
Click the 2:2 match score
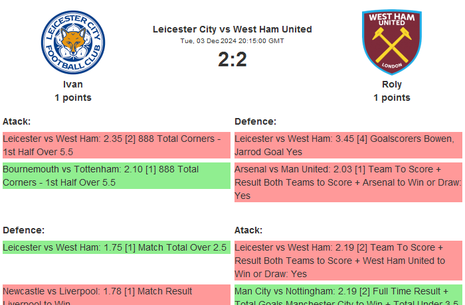(232, 60)
